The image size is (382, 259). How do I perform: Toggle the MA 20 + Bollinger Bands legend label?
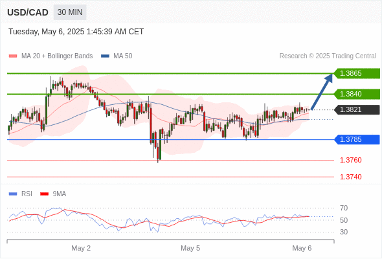tap(57, 56)
